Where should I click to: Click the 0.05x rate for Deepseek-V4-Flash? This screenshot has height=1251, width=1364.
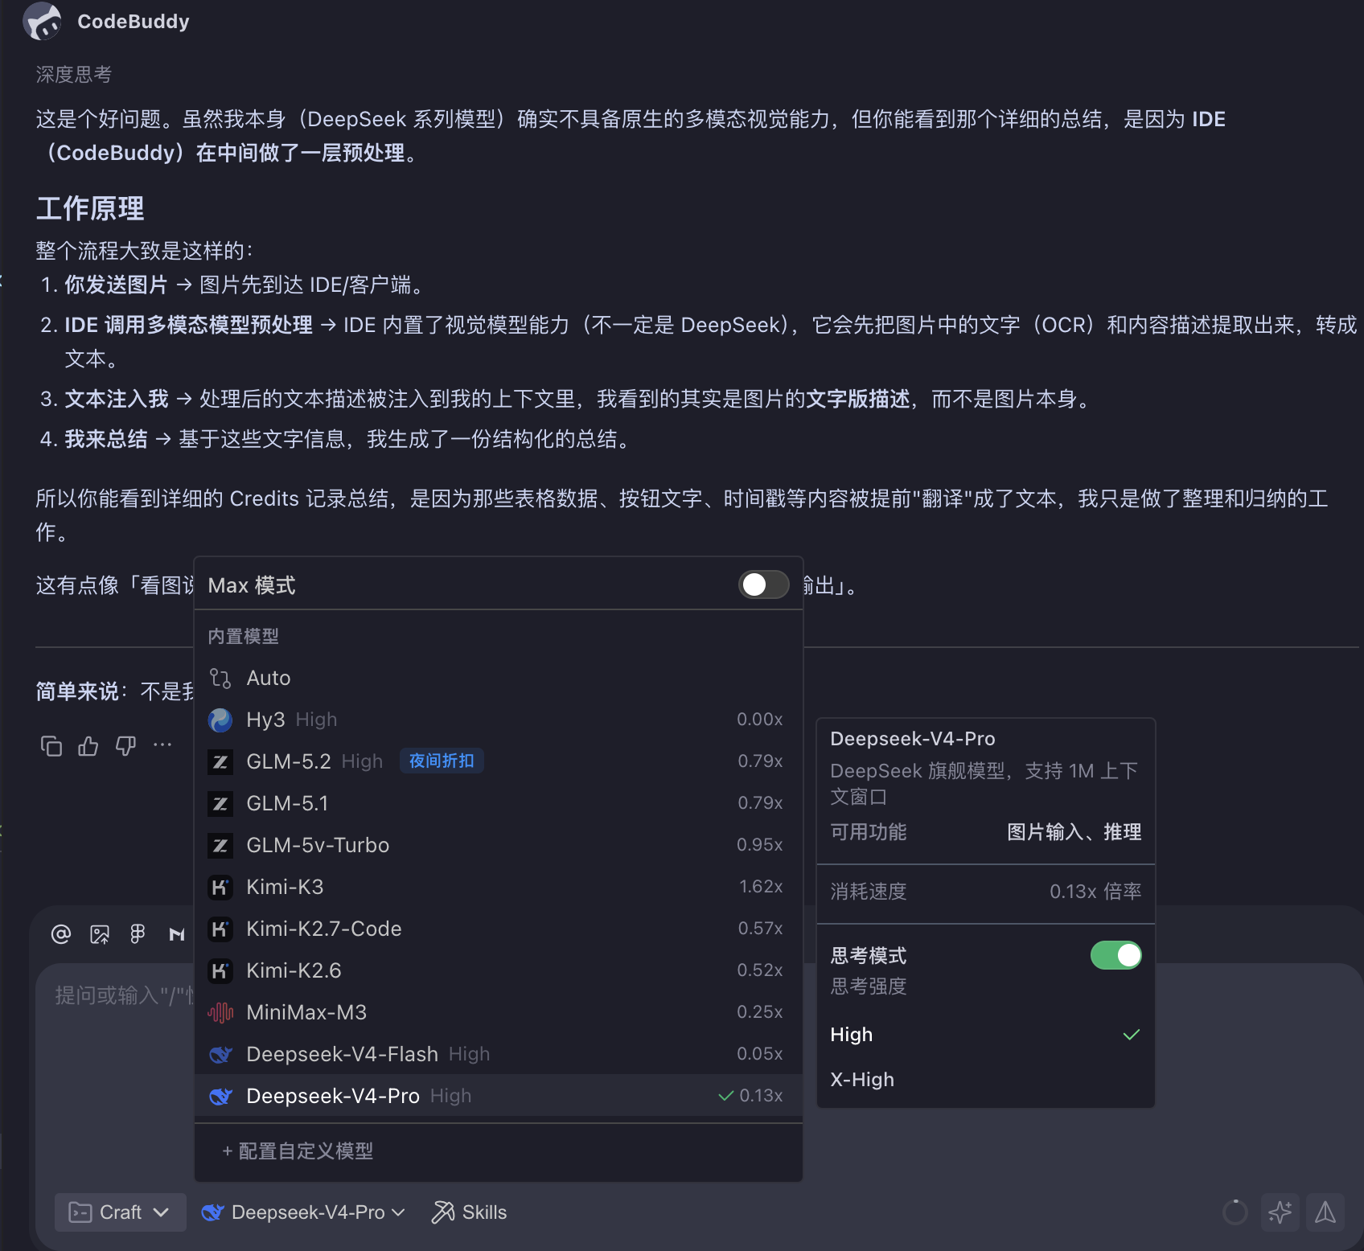tap(760, 1054)
